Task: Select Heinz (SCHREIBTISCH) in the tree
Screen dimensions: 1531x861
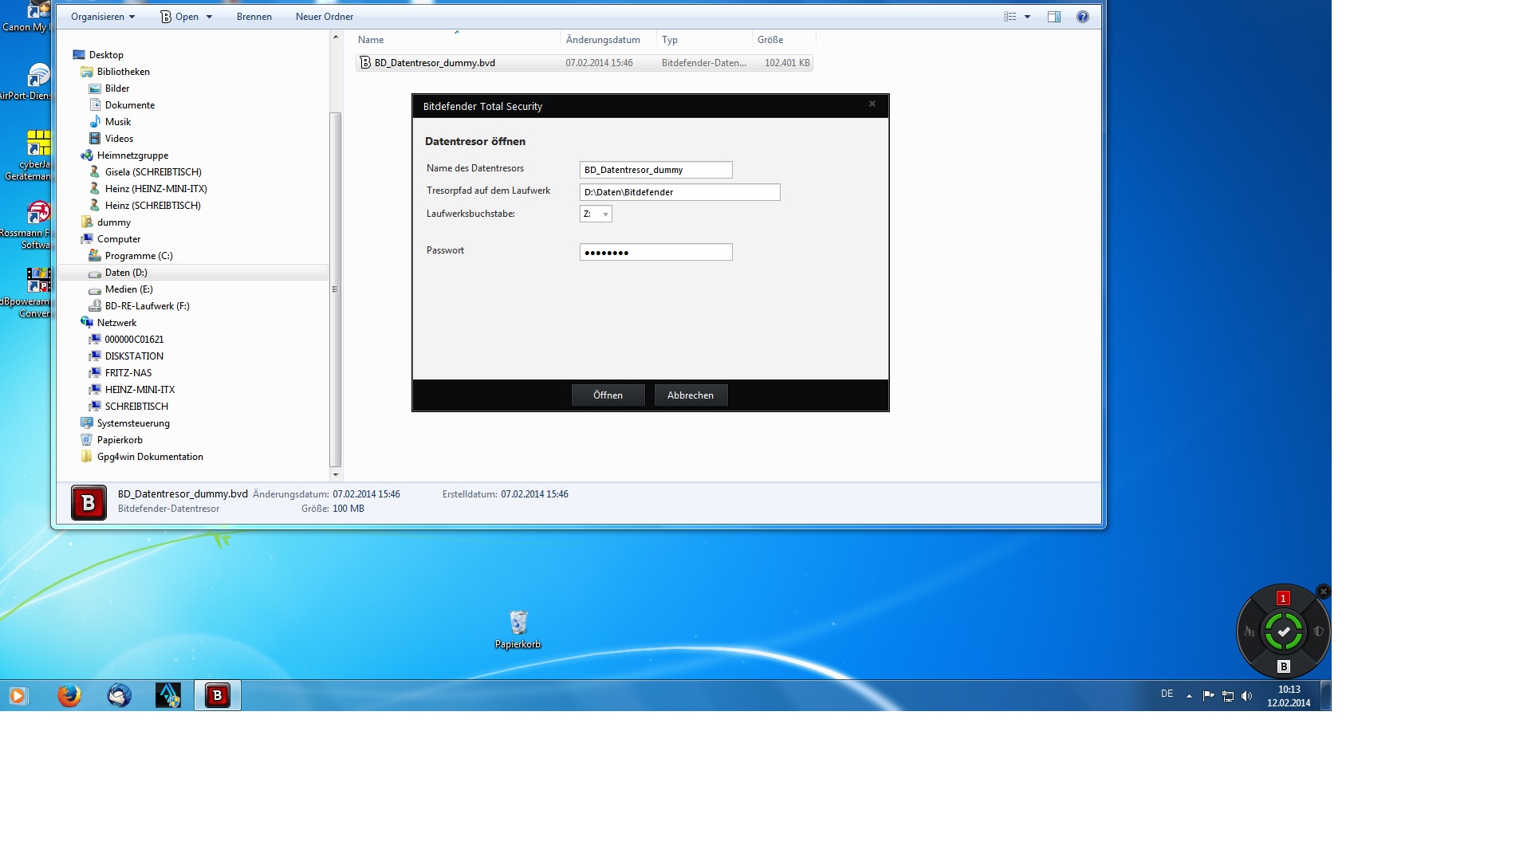Action: (153, 206)
